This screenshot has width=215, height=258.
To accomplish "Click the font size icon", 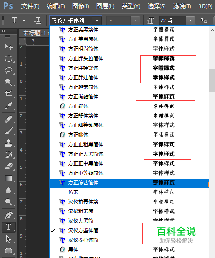I will (150, 21).
